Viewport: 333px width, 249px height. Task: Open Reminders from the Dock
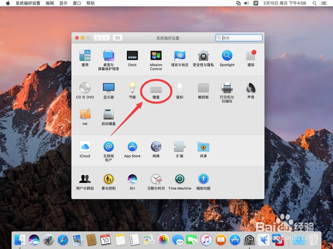coord(135,240)
